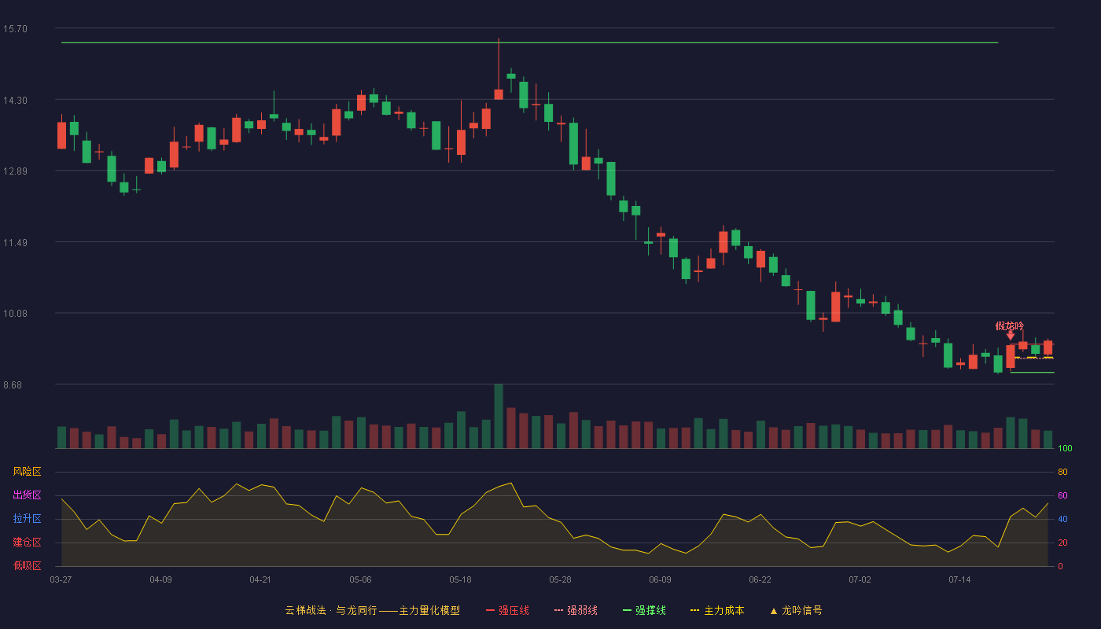Viewport: 1101px width, 629px height.
Task: Click the 07-14 date label
Action: point(959,579)
